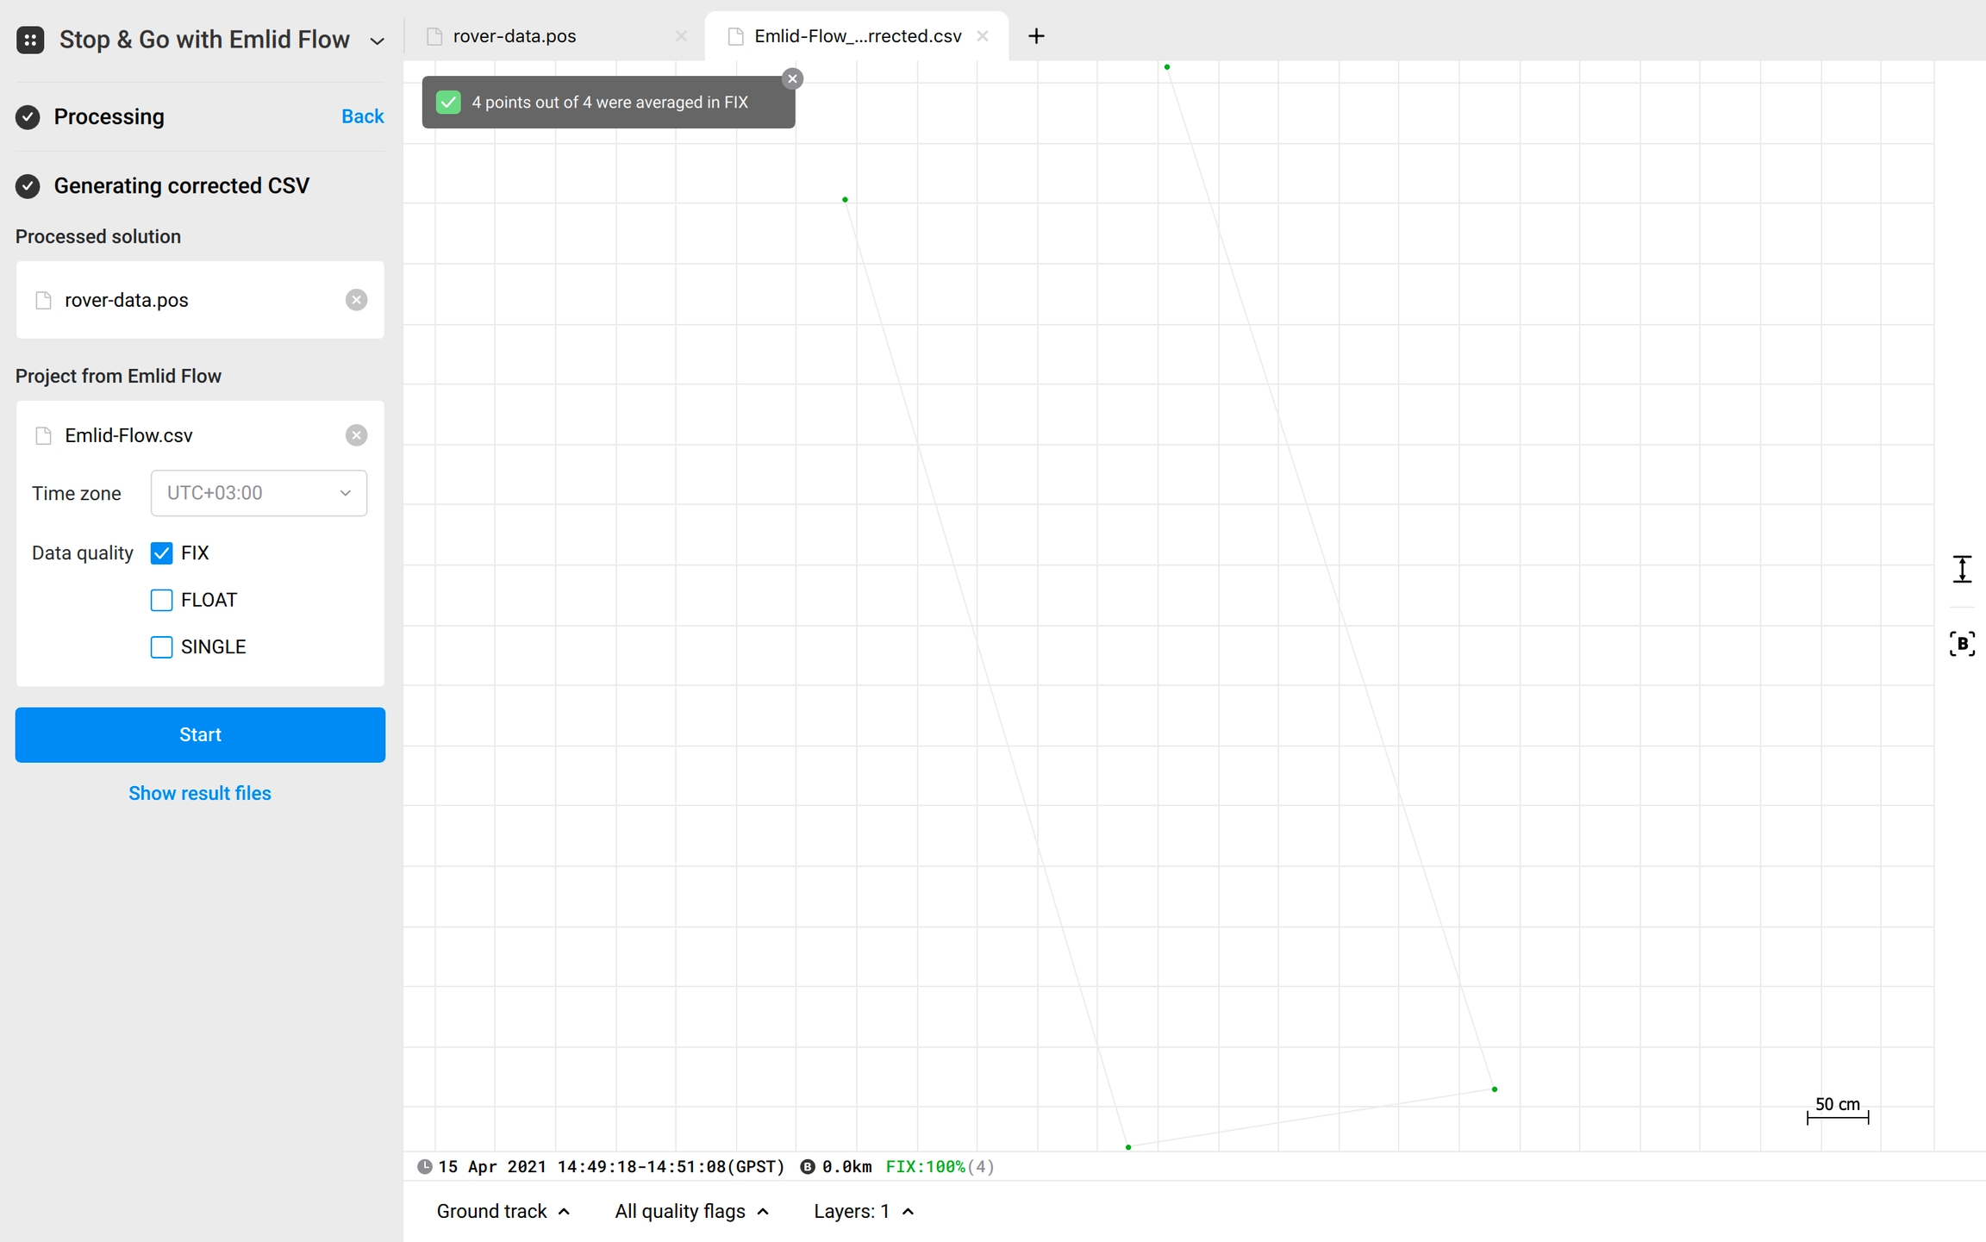Click the 'B' baseline icon next to 0.0km
1986x1242 pixels.
click(807, 1166)
